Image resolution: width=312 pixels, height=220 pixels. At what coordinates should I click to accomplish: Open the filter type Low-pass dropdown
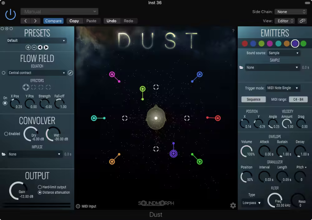[x=252, y=203]
